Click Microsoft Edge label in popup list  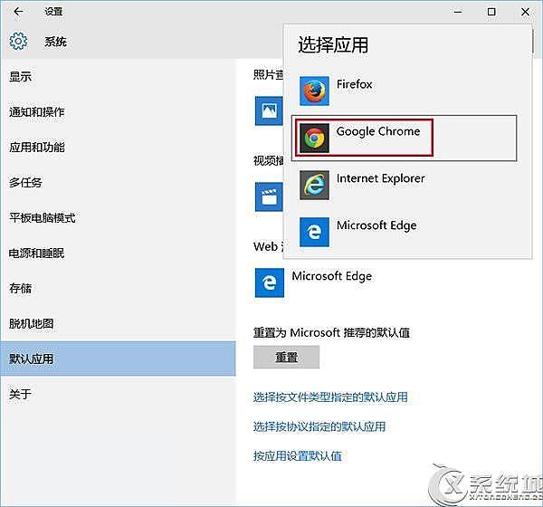point(376,225)
